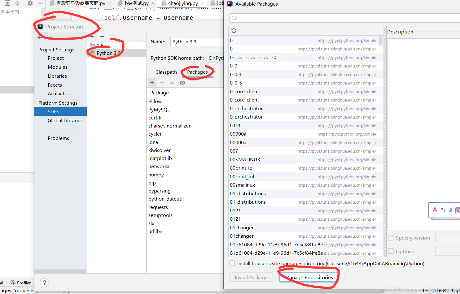Select Facets under Project Settings

(x=55, y=85)
